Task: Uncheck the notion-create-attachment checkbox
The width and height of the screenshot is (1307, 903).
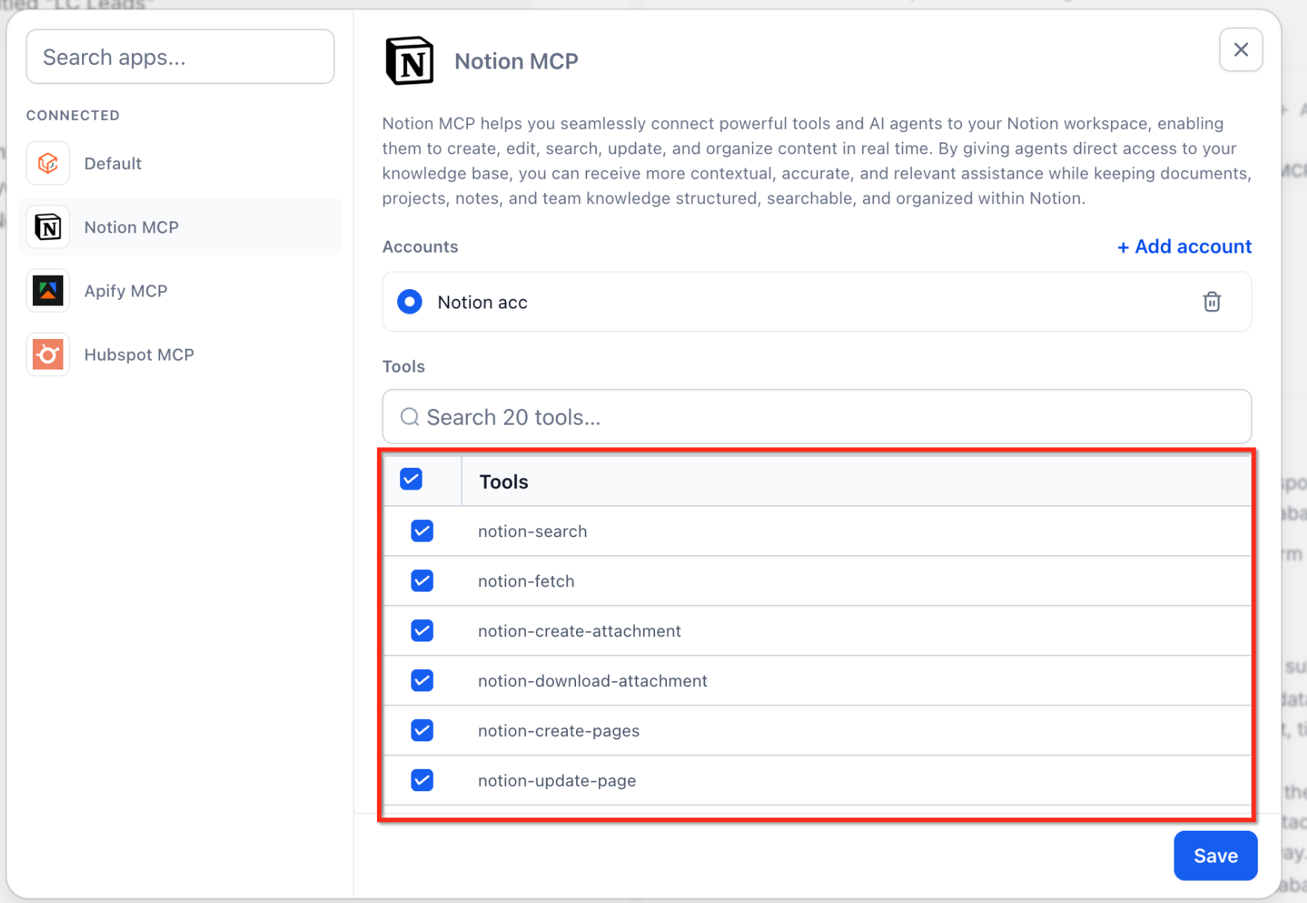Action: (x=422, y=631)
